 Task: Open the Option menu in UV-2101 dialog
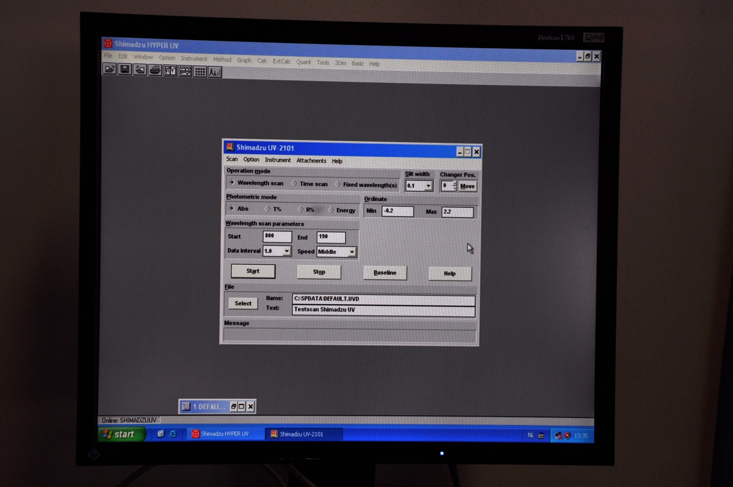click(x=251, y=160)
